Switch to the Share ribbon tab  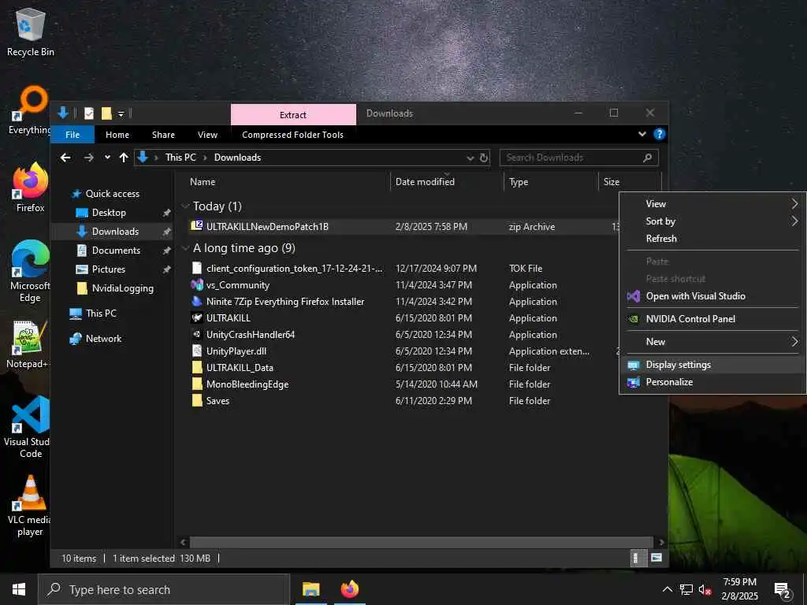pos(163,134)
